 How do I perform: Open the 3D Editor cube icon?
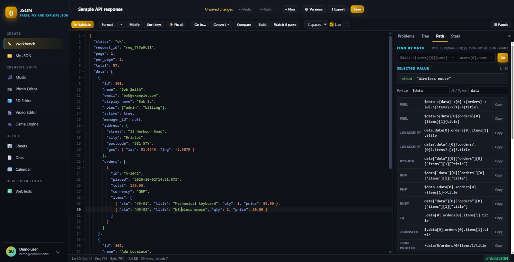(10, 101)
